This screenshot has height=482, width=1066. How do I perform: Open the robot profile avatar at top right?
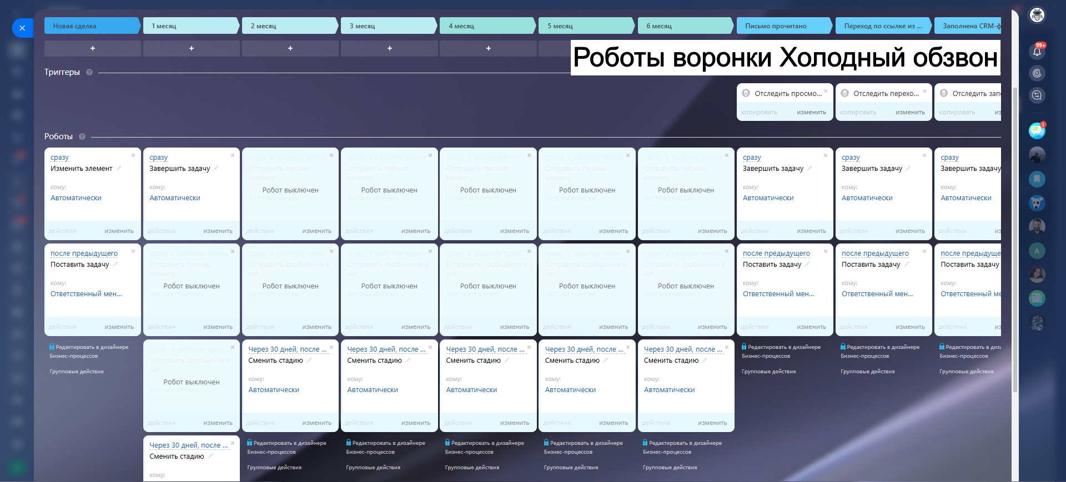click(x=1037, y=15)
